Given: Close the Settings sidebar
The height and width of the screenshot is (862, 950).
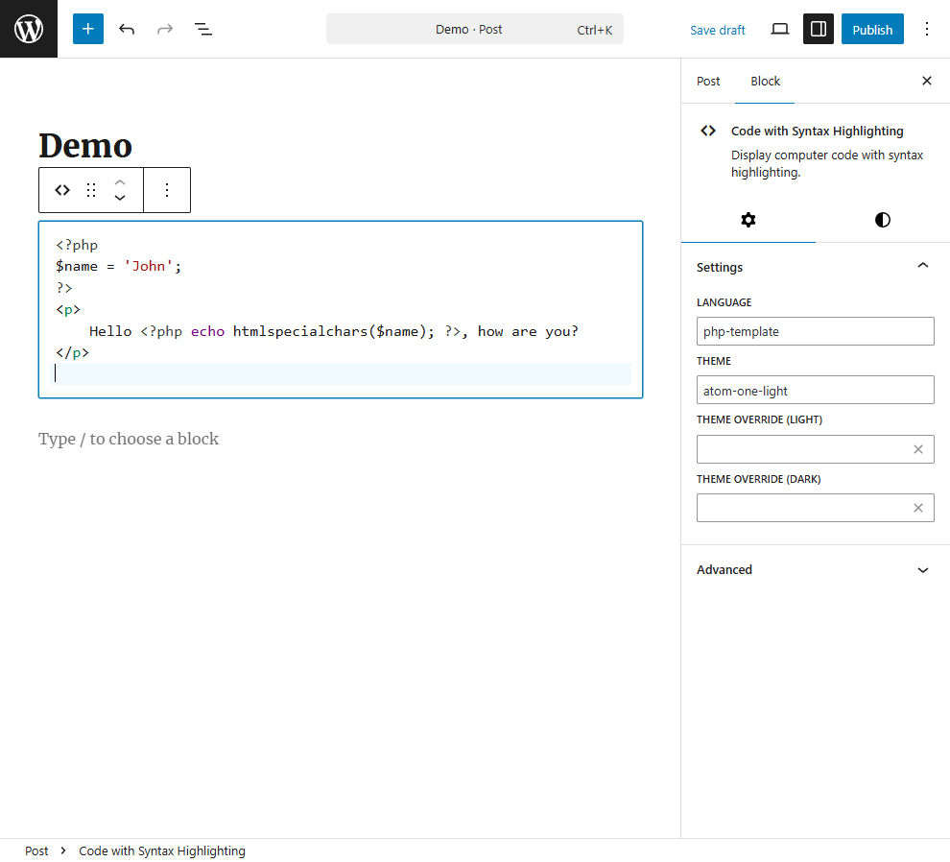Looking at the screenshot, I should click(x=926, y=81).
